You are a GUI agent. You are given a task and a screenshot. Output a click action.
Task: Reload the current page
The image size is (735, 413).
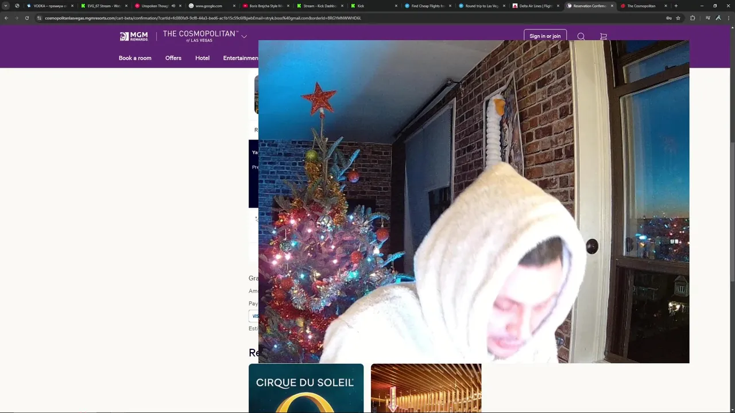click(x=26, y=18)
